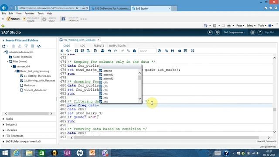Print the code with the printer icon
Image resolution: width=279 pixels, height=157 pixels.
[102, 51]
